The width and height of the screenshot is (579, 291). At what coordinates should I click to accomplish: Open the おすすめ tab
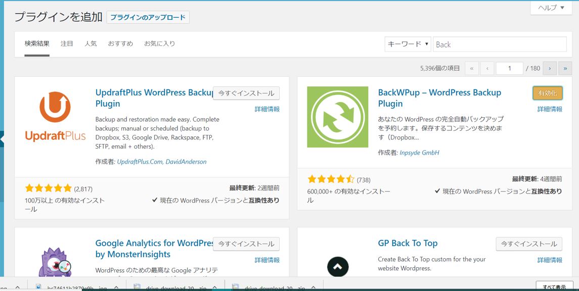point(120,43)
